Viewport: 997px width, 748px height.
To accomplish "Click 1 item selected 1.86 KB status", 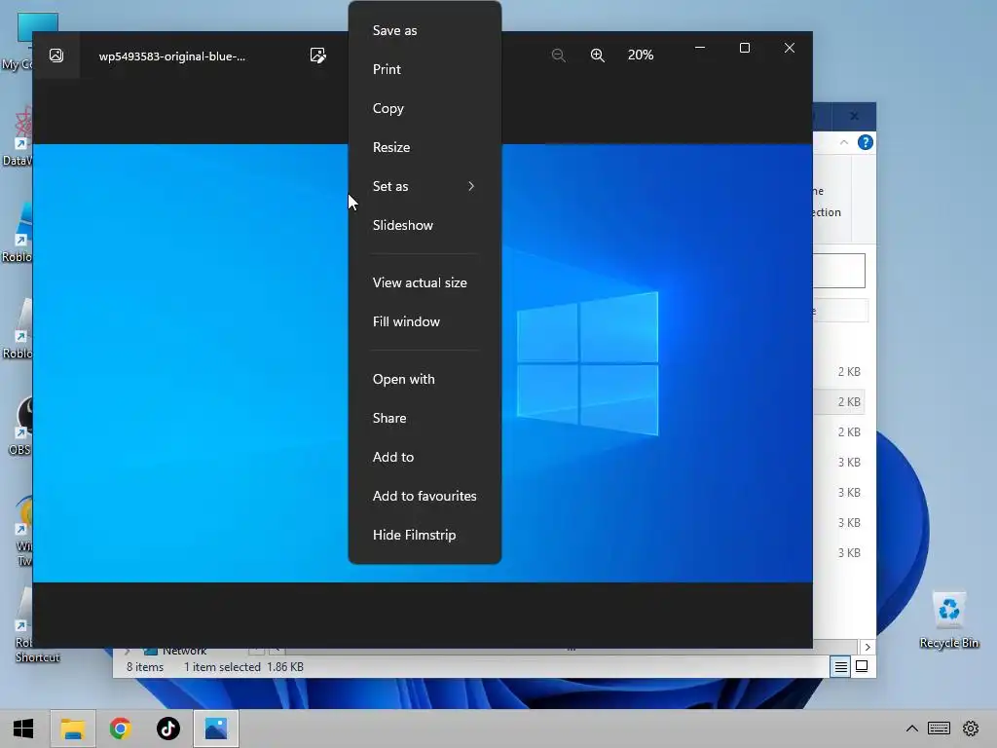I will click(x=243, y=667).
